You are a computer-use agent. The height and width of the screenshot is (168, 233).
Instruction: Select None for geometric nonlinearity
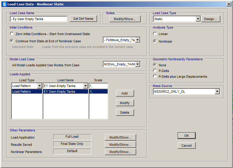(155, 65)
